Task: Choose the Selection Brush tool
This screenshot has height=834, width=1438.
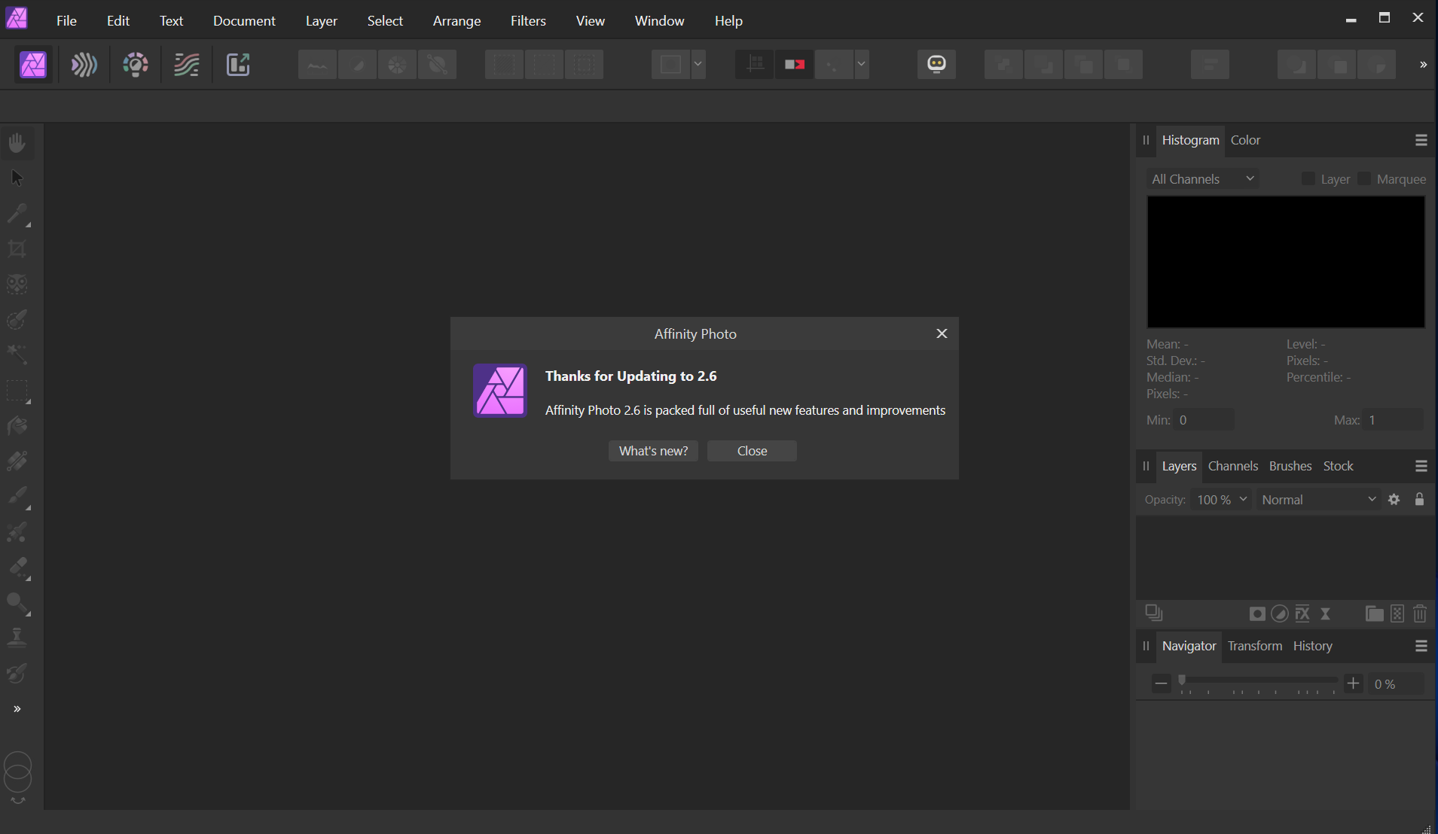Action: [x=17, y=320]
